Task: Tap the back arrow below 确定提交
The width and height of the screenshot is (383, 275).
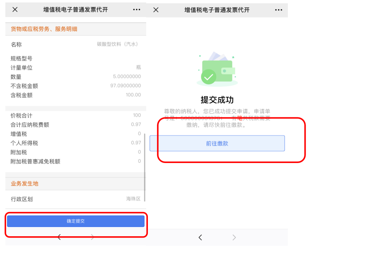Action: pyautogui.click(x=59, y=237)
